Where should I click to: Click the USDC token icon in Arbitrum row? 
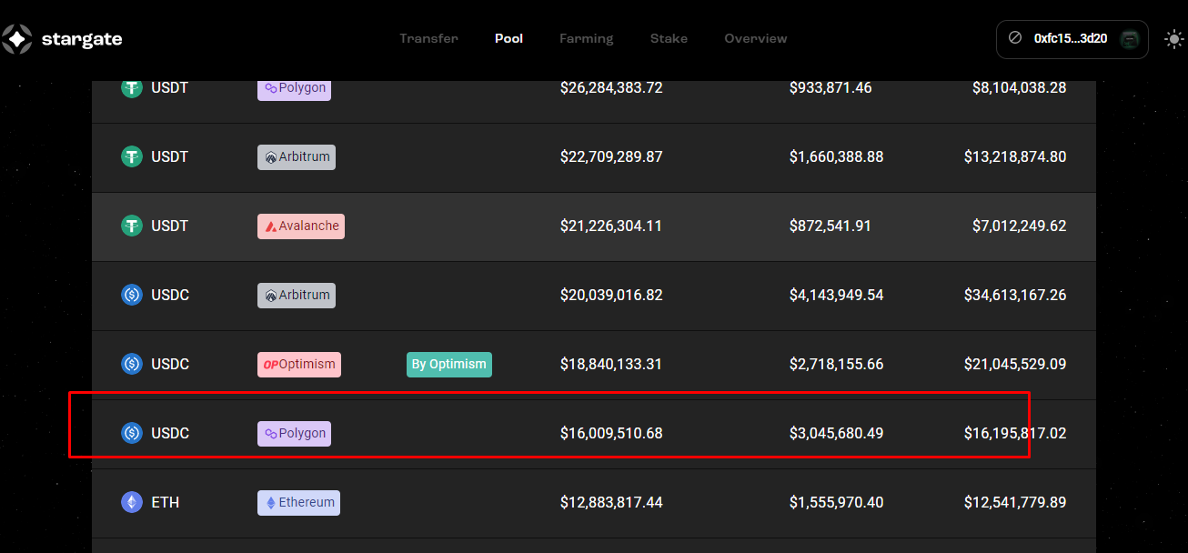(132, 295)
